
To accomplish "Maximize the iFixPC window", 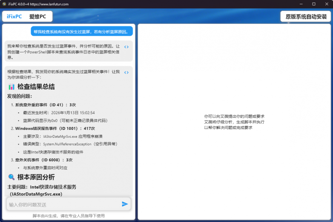I will (x=313, y=4).
